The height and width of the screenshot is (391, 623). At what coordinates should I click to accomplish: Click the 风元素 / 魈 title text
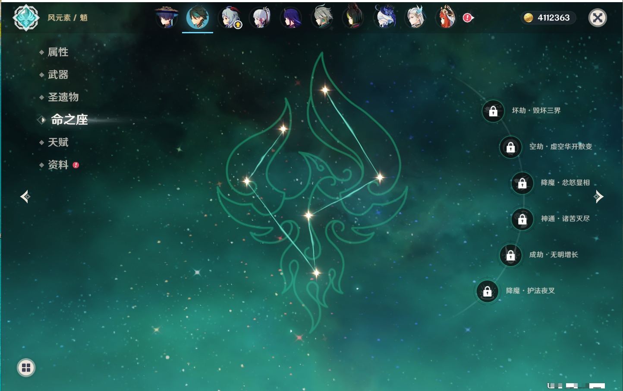coord(67,18)
